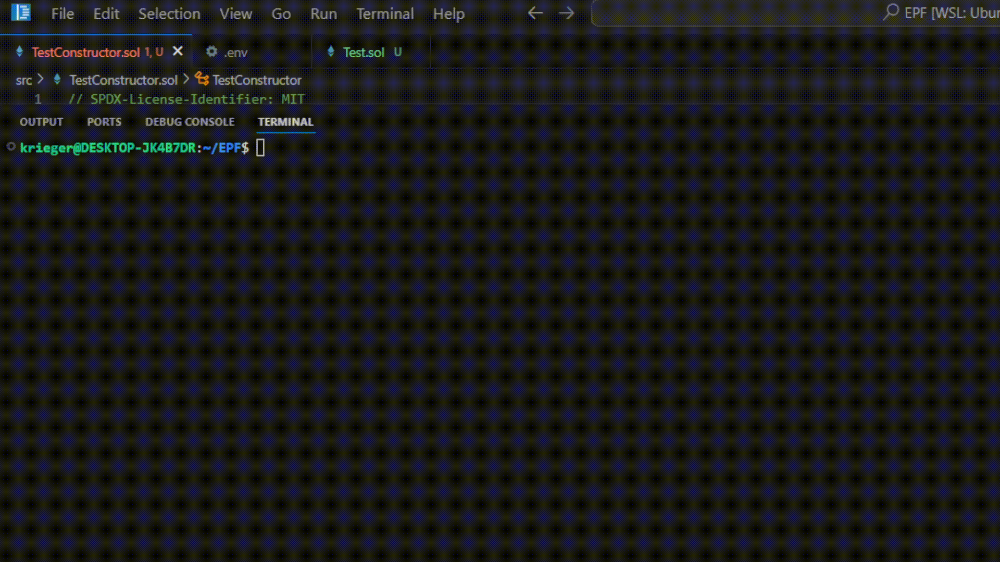Click the Solidity file Test.sol icon
1000x562 pixels.
[331, 52]
